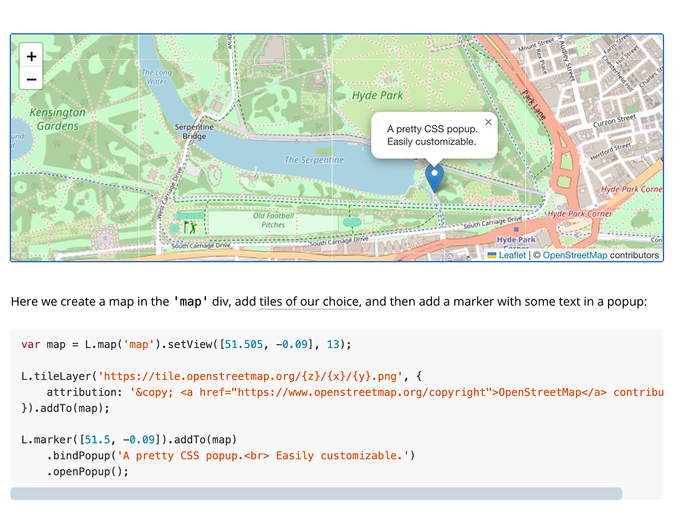Click the Ukrainian flag in attribution

(x=492, y=255)
